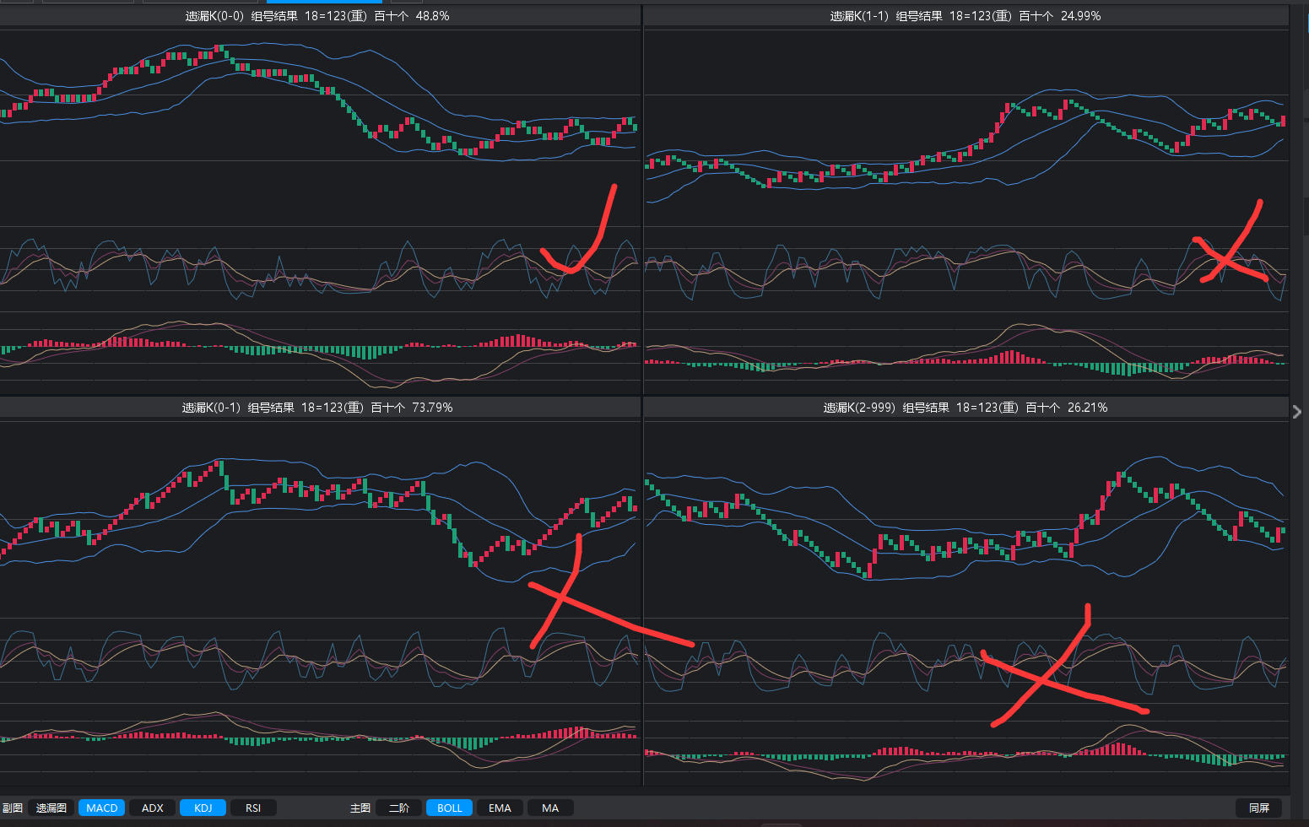The height and width of the screenshot is (827, 1309).
Task: Show the 遗漏图 sub-chart view
Action: point(51,808)
